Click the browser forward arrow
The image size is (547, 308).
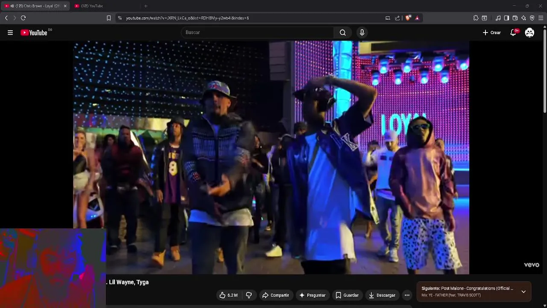click(x=15, y=18)
